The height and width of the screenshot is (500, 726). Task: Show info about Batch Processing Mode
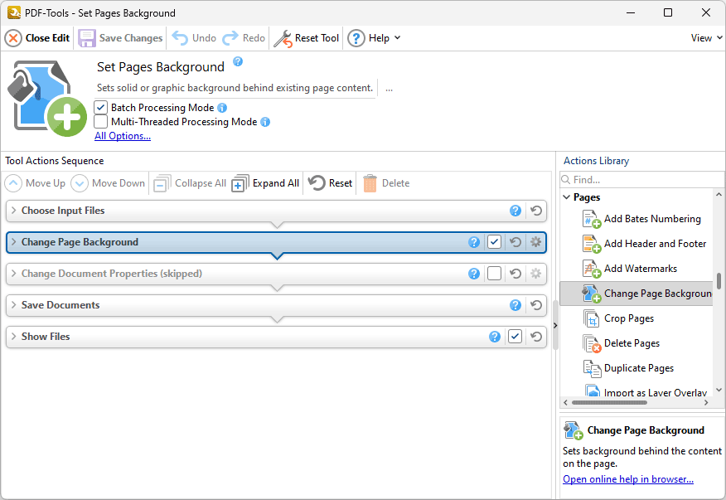tap(222, 108)
